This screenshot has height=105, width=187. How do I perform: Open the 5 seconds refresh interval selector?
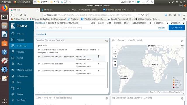[x=159, y=23]
